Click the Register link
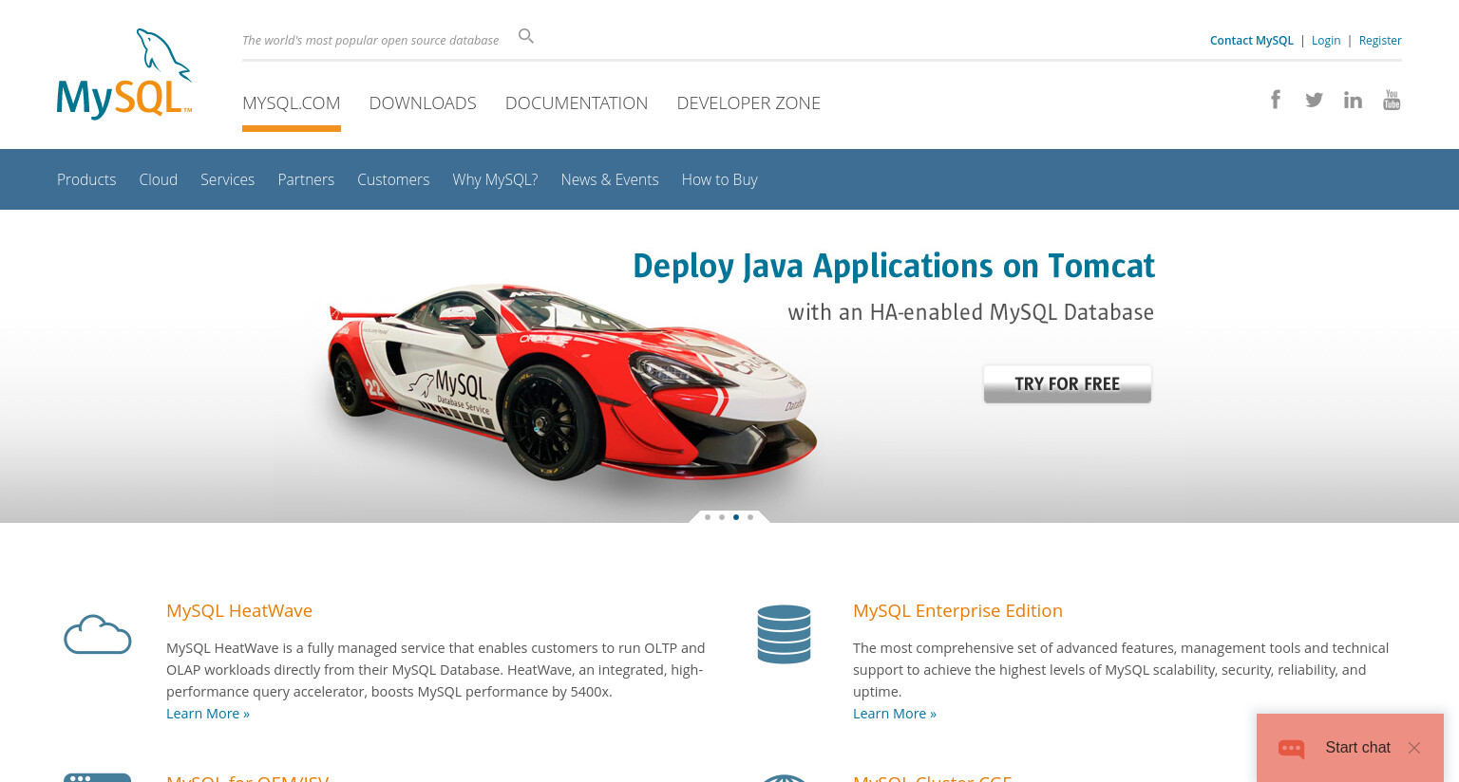The height and width of the screenshot is (782, 1459). point(1380,40)
